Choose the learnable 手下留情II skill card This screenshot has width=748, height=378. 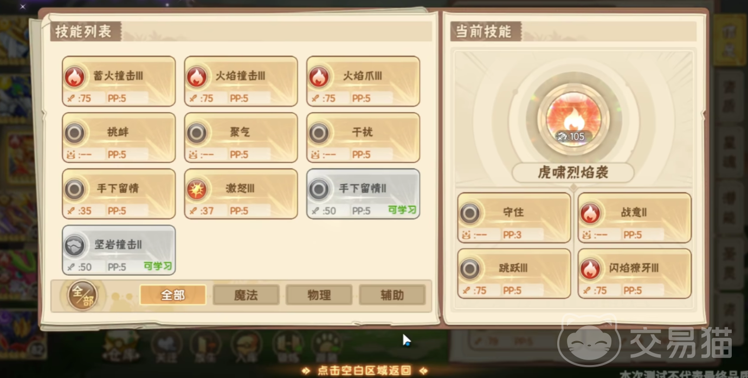click(363, 194)
